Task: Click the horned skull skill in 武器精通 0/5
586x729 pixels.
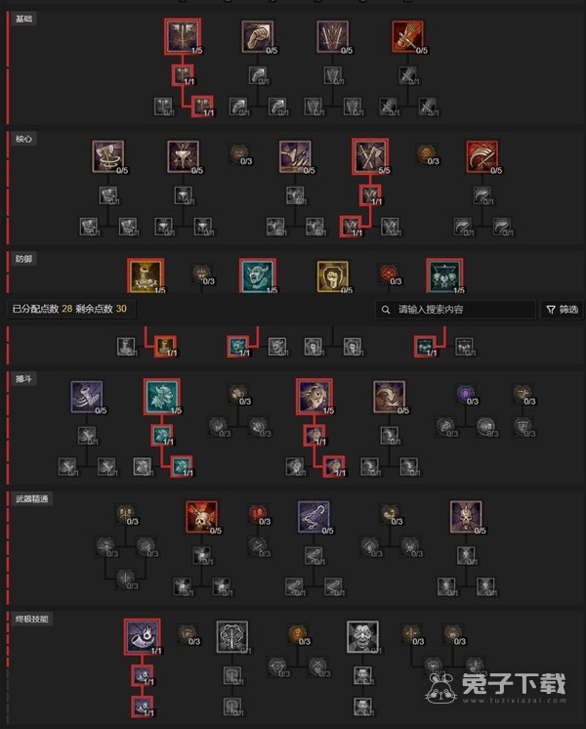Action: pyautogui.click(x=466, y=517)
